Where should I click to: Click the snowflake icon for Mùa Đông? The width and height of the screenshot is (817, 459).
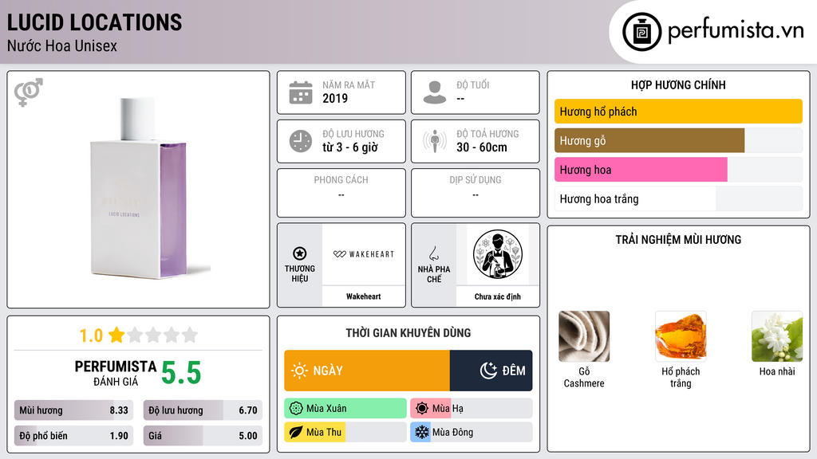coord(422,432)
